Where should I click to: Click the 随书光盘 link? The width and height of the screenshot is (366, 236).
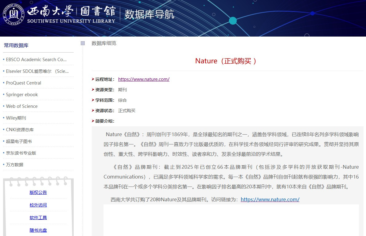[x=38, y=230]
